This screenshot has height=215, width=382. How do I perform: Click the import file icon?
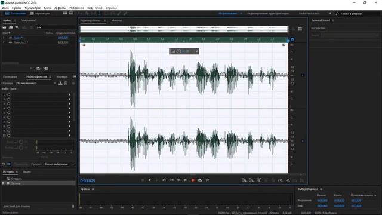[11, 27]
